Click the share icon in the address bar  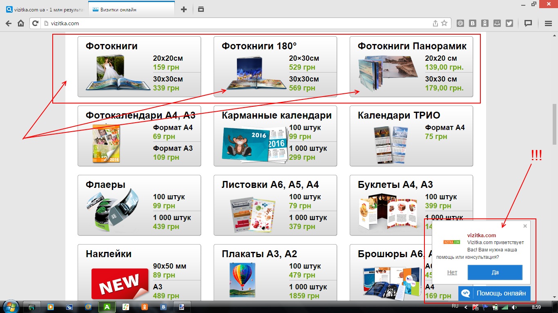(x=435, y=24)
